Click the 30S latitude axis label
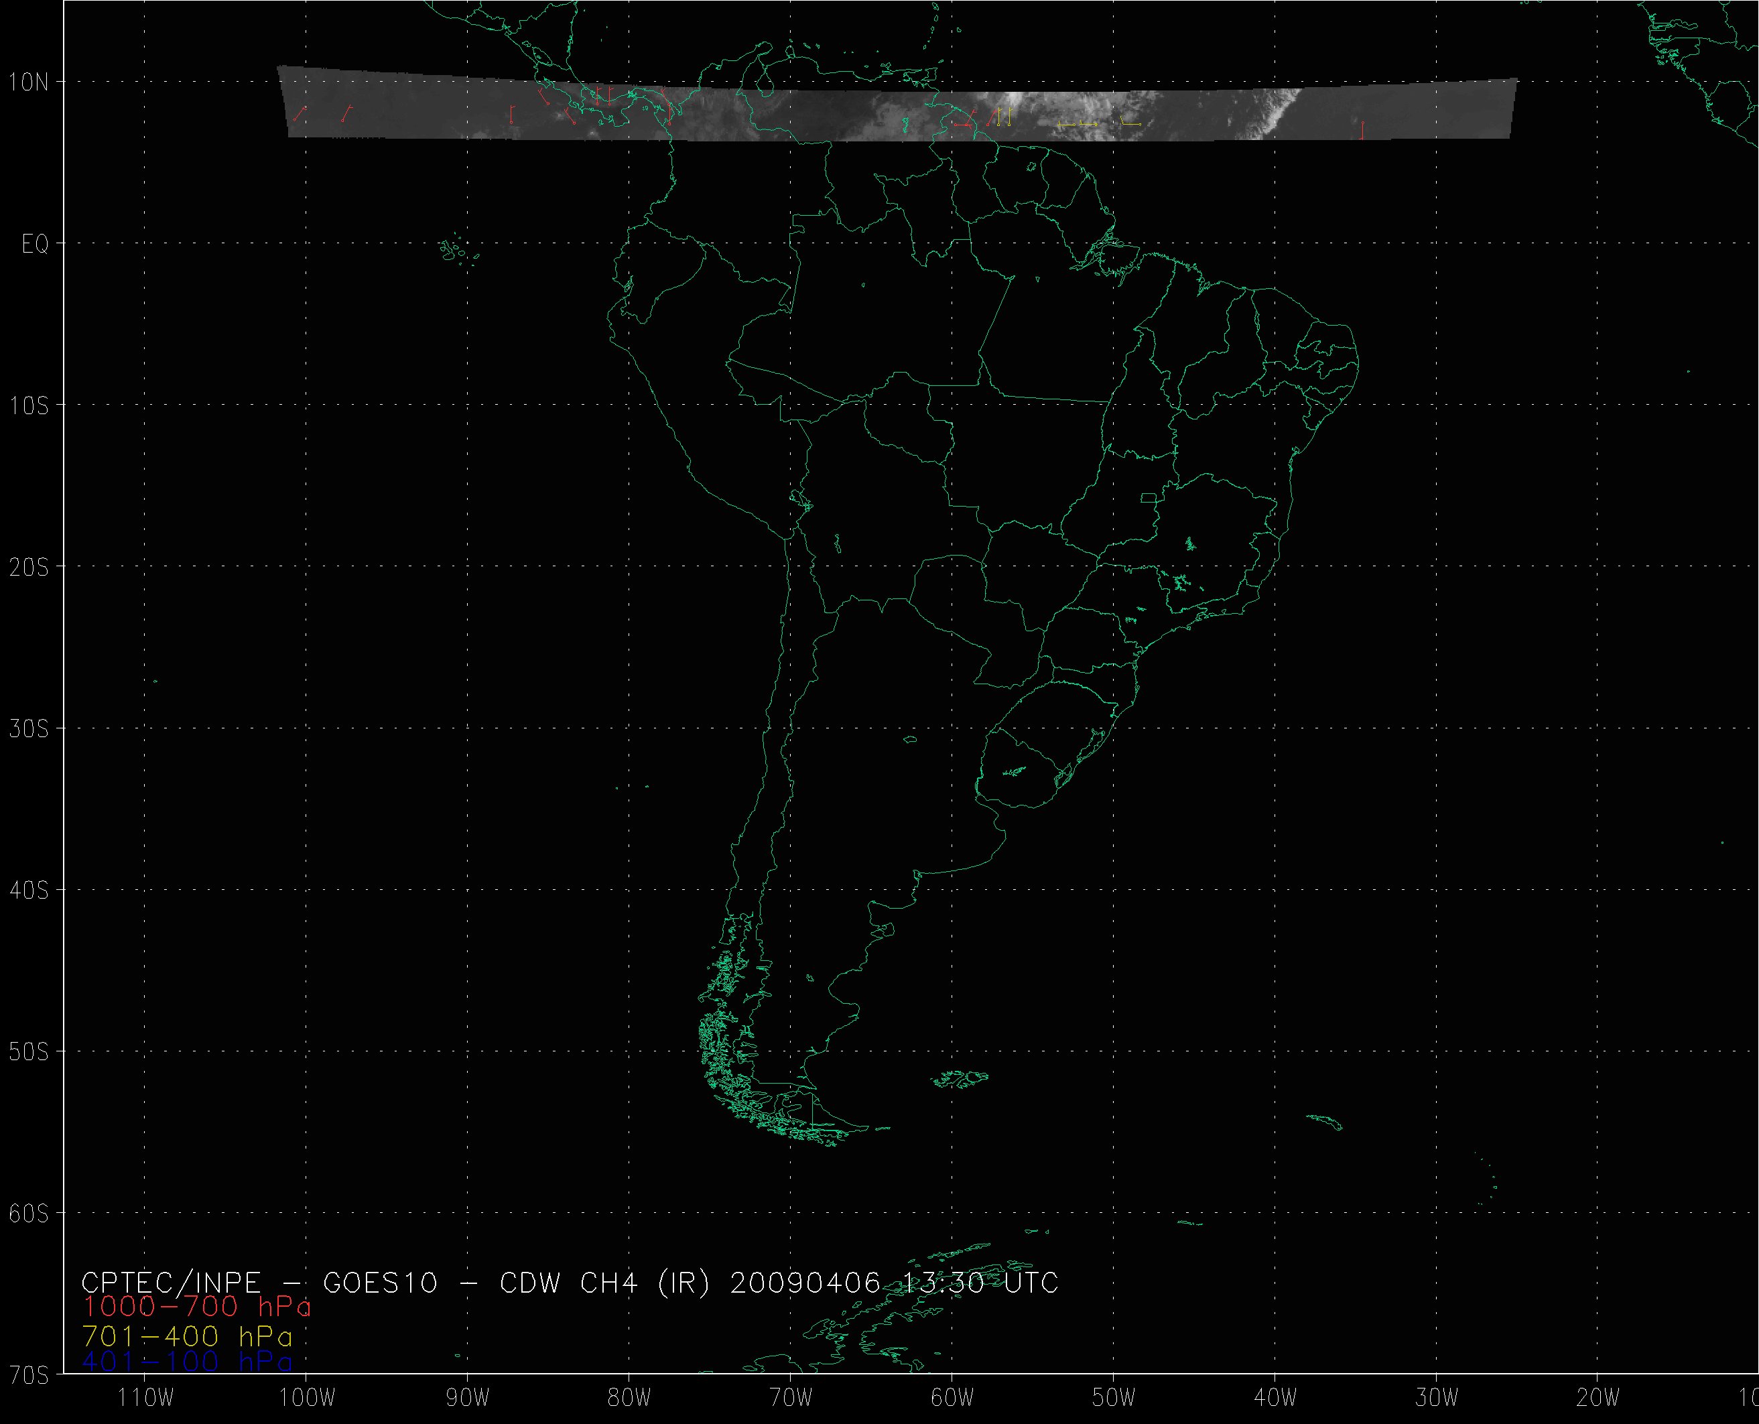Viewport: 1759px width, 1424px height. click(x=28, y=728)
